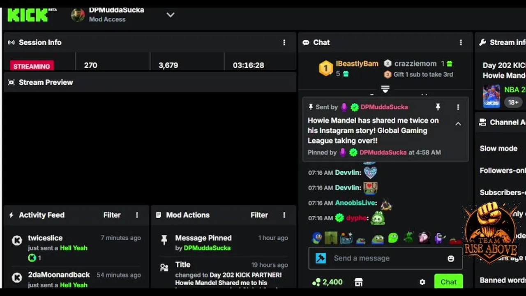The width and height of the screenshot is (526, 296).
Task: Click the gold rank 1 badge
Action: [x=326, y=68]
